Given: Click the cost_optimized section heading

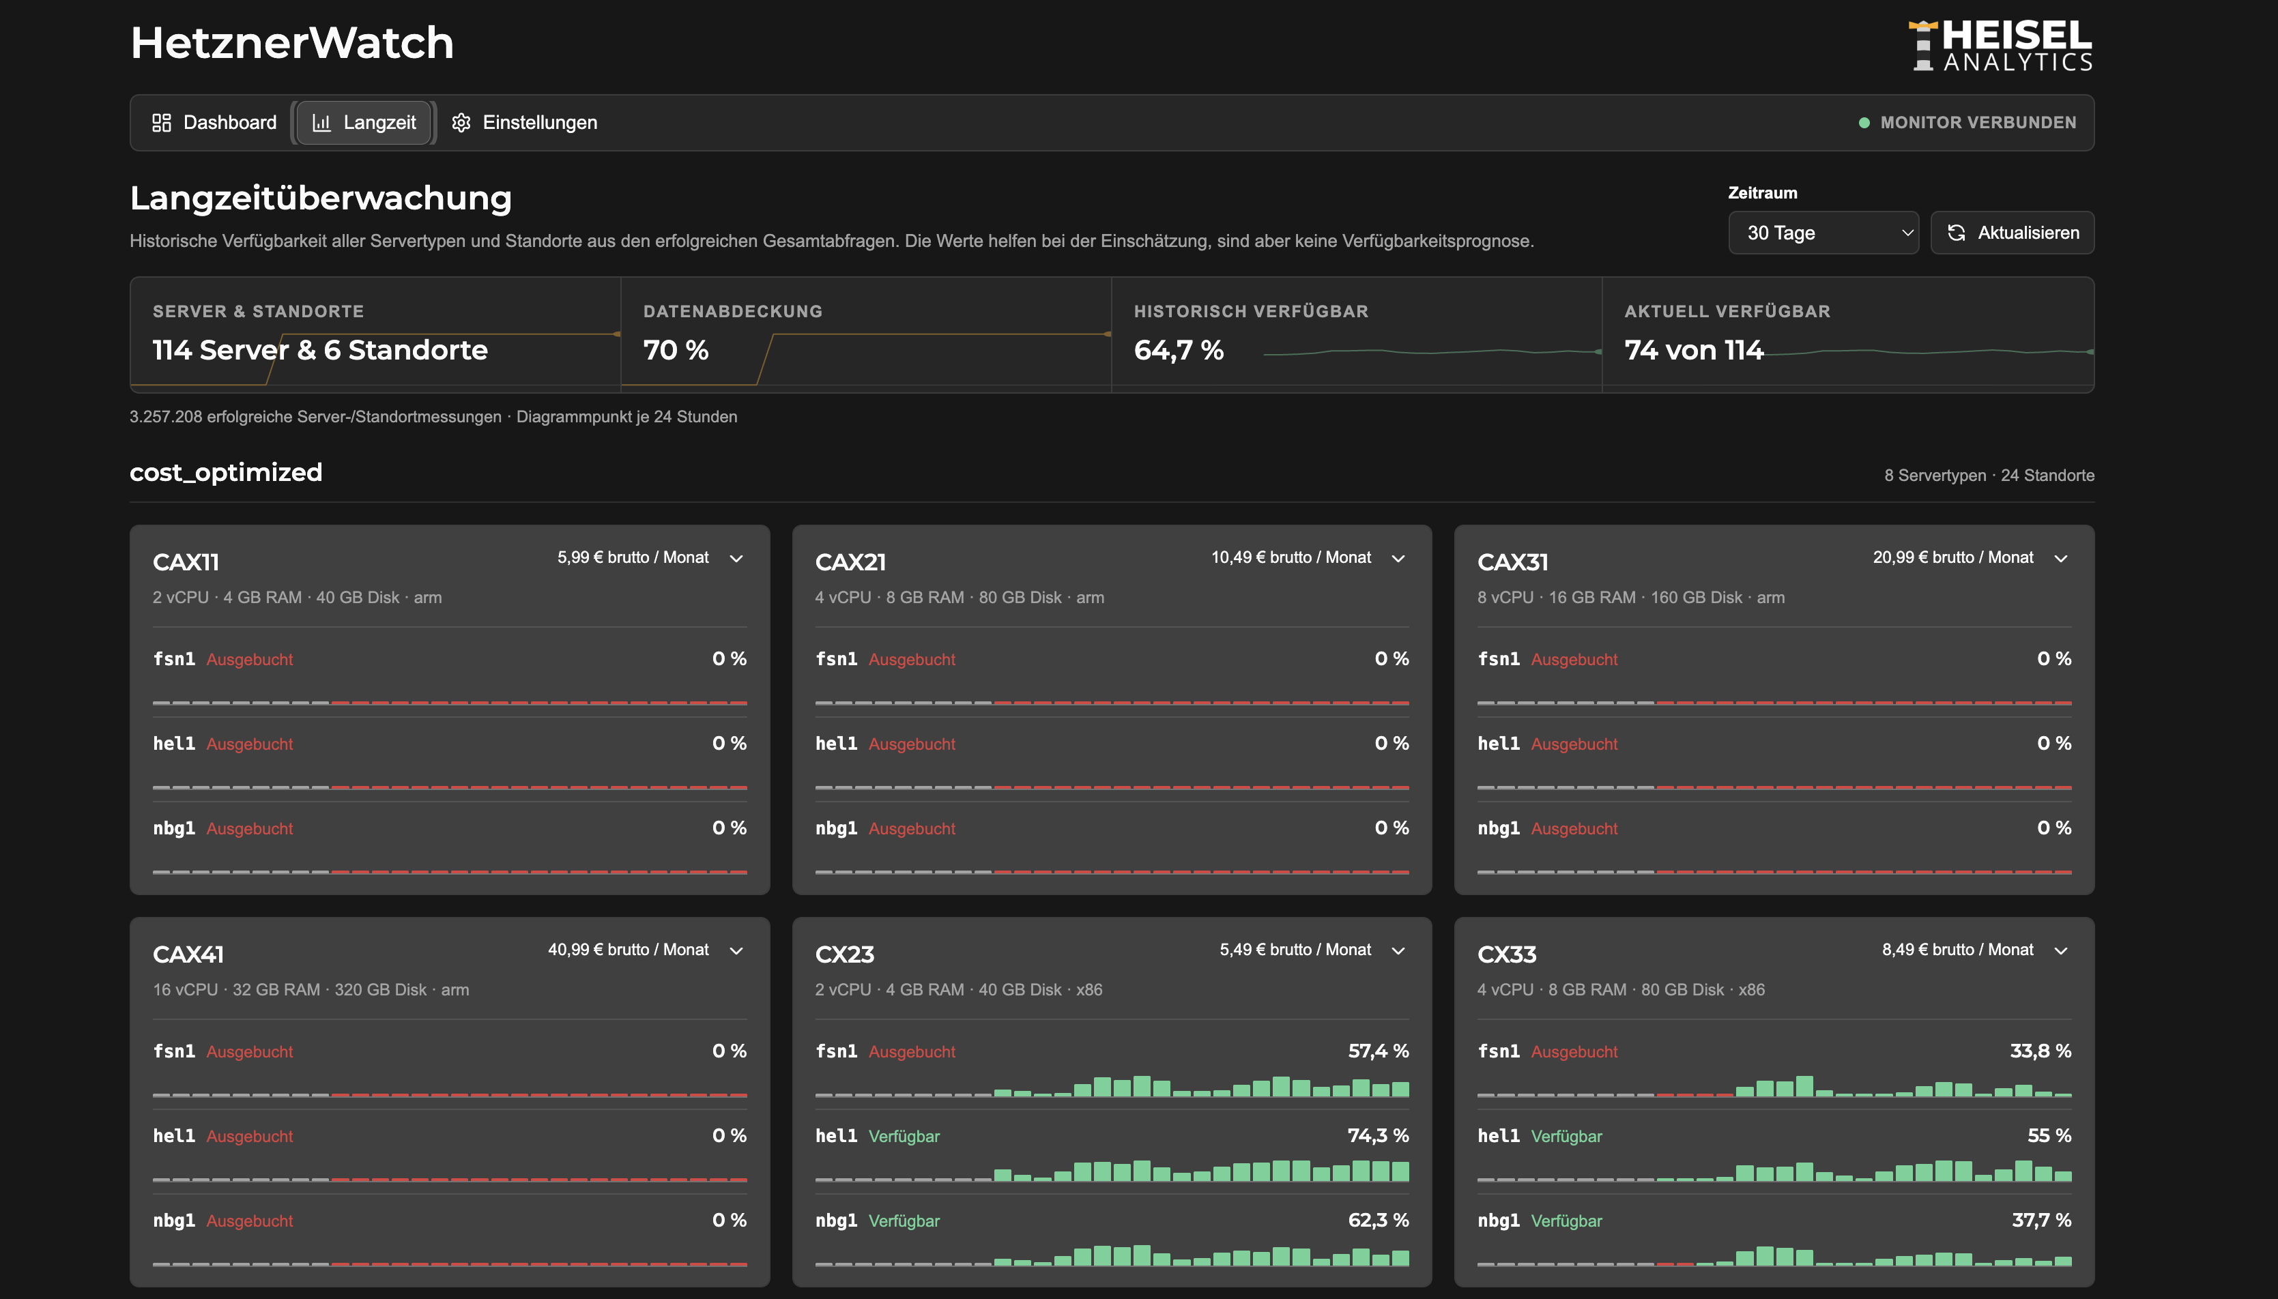Looking at the screenshot, I should pyautogui.click(x=226, y=473).
